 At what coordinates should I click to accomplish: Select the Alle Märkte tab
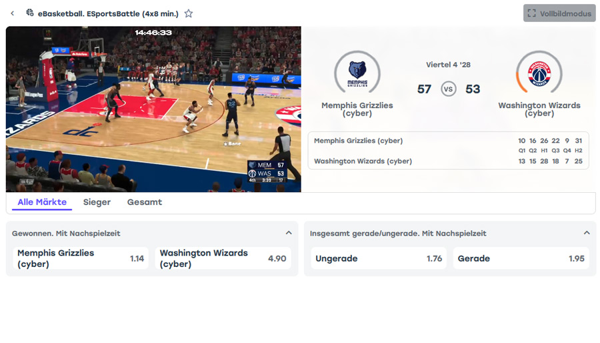[42, 202]
